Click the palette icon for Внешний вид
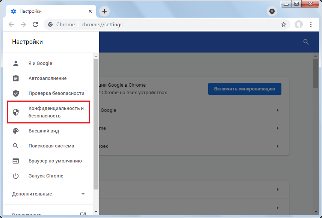The height and width of the screenshot is (218, 322). coord(16,131)
